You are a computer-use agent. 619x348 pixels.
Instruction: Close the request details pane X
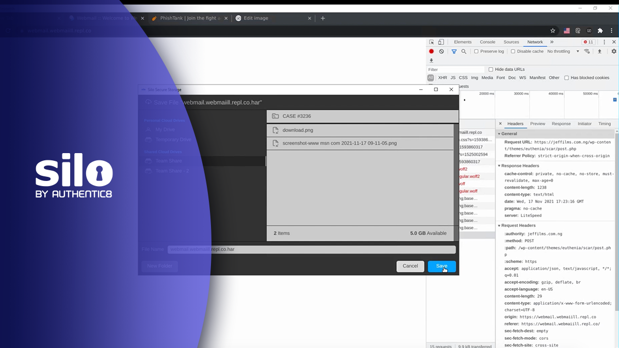pyautogui.click(x=500, y=124)
